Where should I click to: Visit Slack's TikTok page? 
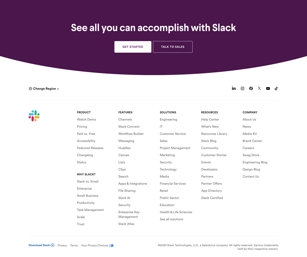(x=276, y=88)
